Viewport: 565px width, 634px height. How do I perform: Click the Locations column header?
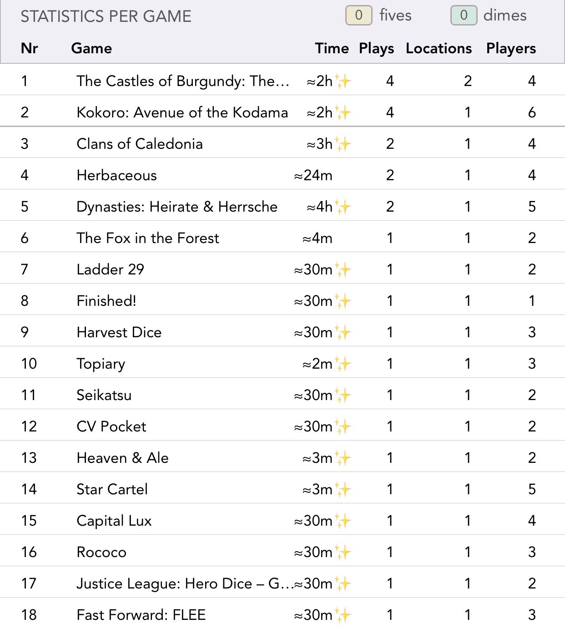tap(439, 48)
